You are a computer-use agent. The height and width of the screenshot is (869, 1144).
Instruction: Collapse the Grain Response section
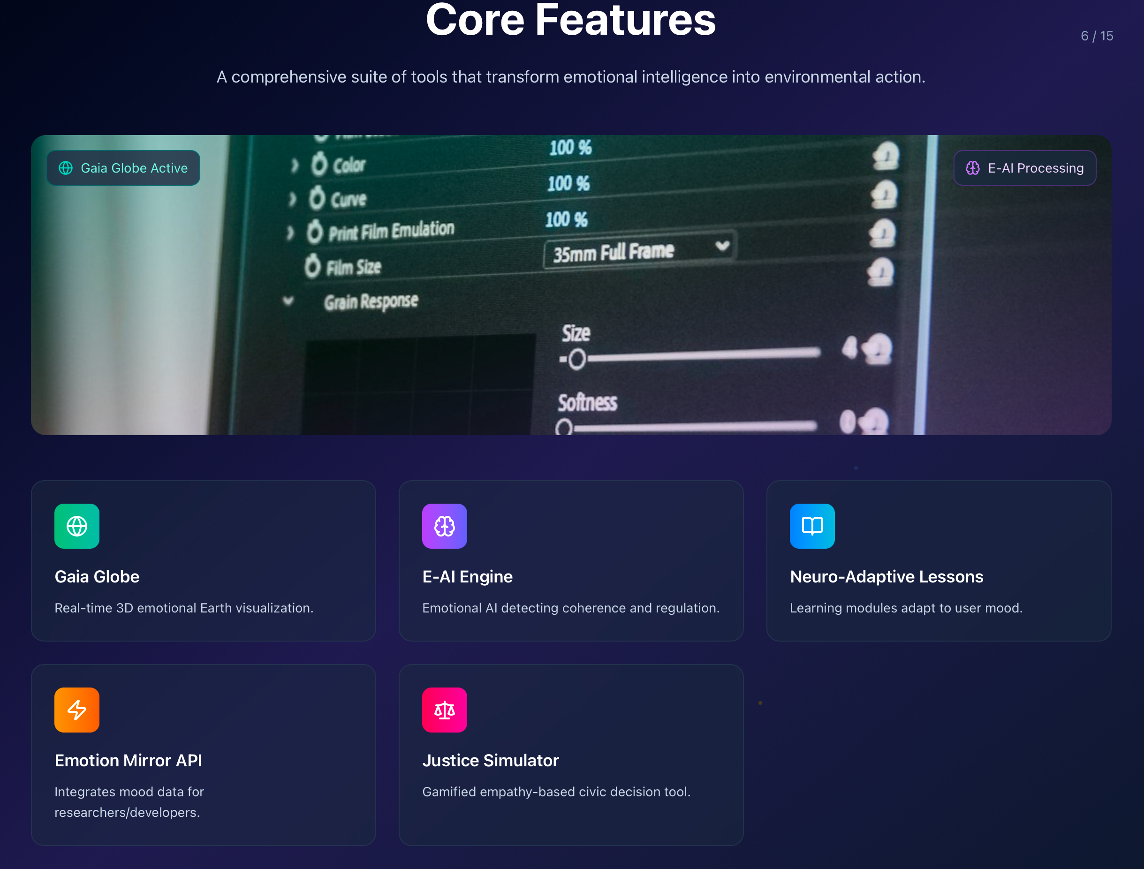tap(288, 301)
